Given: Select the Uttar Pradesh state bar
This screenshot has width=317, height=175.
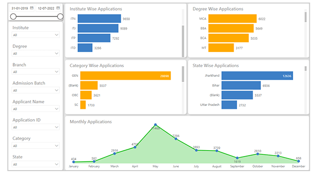Looking at the screenshot, I should coord(229,105).
